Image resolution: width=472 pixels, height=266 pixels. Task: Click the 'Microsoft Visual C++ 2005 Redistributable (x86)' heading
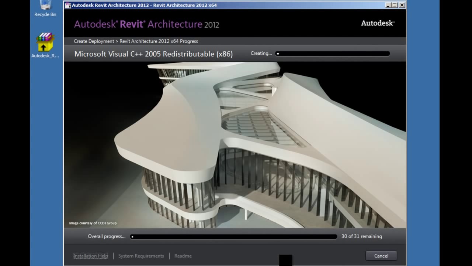[153, 54]
